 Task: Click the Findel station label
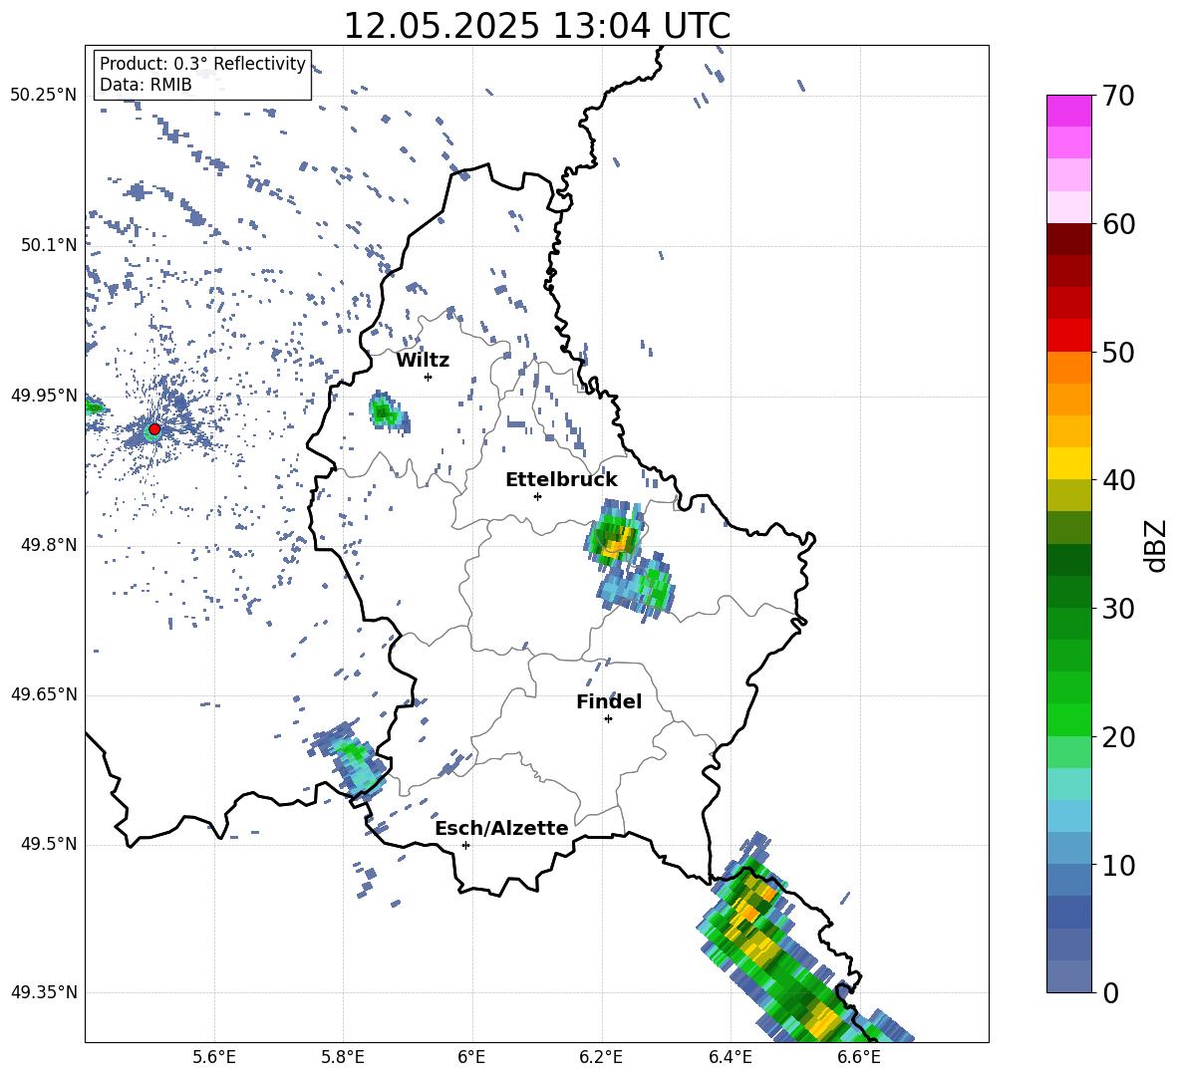(x=609, y=701)
